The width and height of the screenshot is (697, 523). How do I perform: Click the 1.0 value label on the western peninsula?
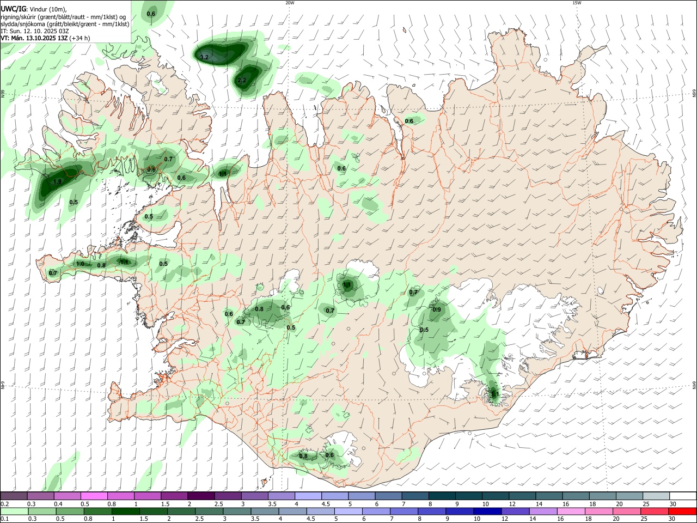[x=80, y=264]
